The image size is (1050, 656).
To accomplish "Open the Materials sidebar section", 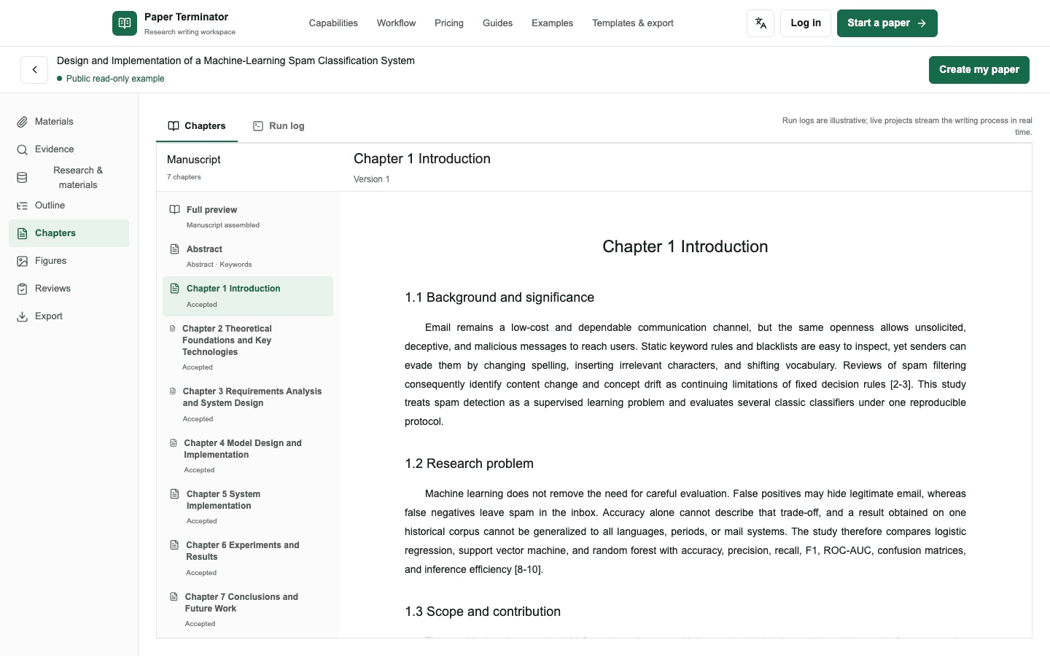I will (x=69, y=122).
